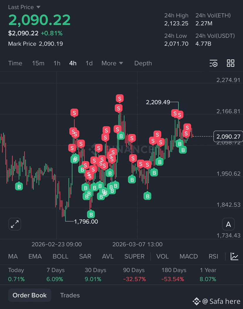Image resolution: width=243 pixels, height=309 pixels.
Task: Tap the +0.81% change percentage
Action: click(x=52, y=33)
